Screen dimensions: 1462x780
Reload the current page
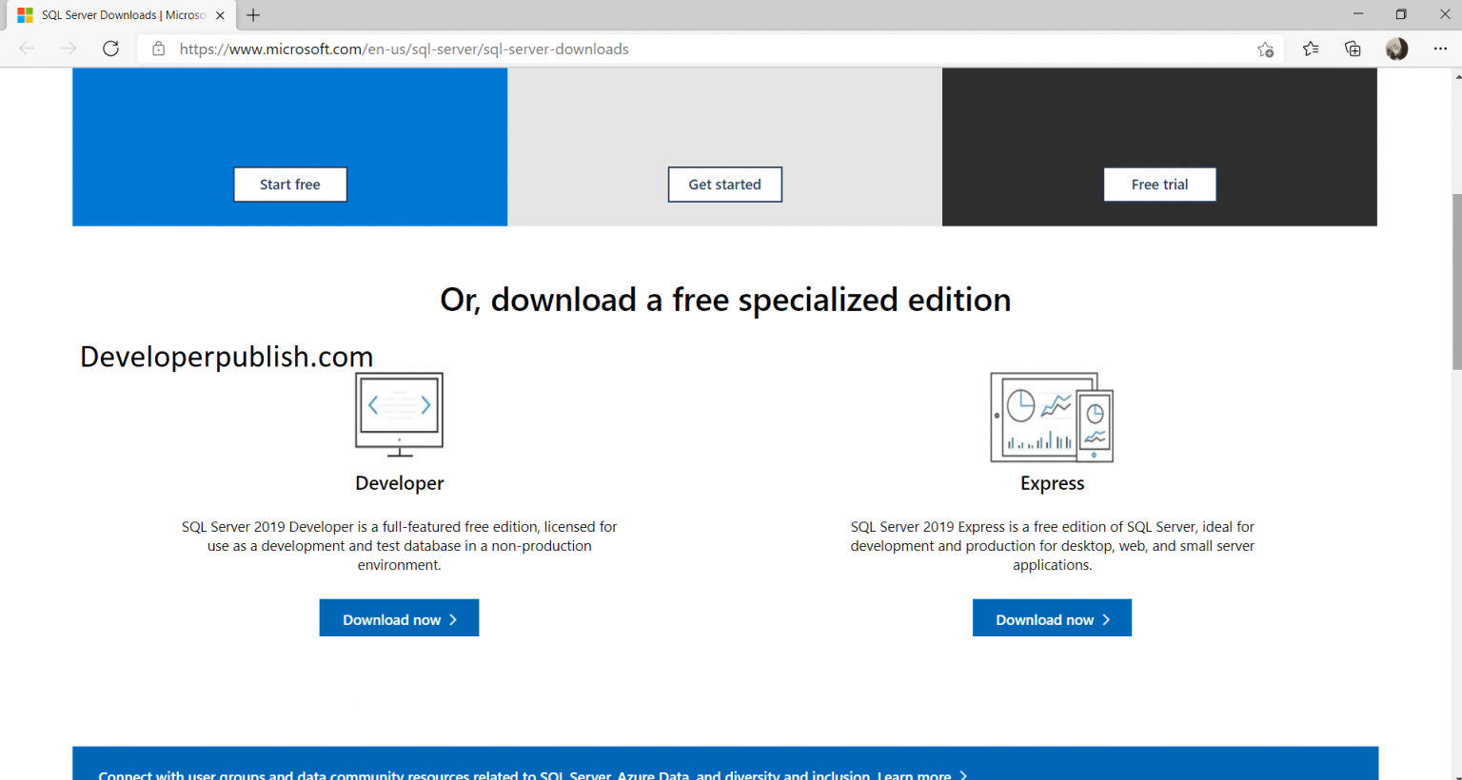[x=110, y=49]
